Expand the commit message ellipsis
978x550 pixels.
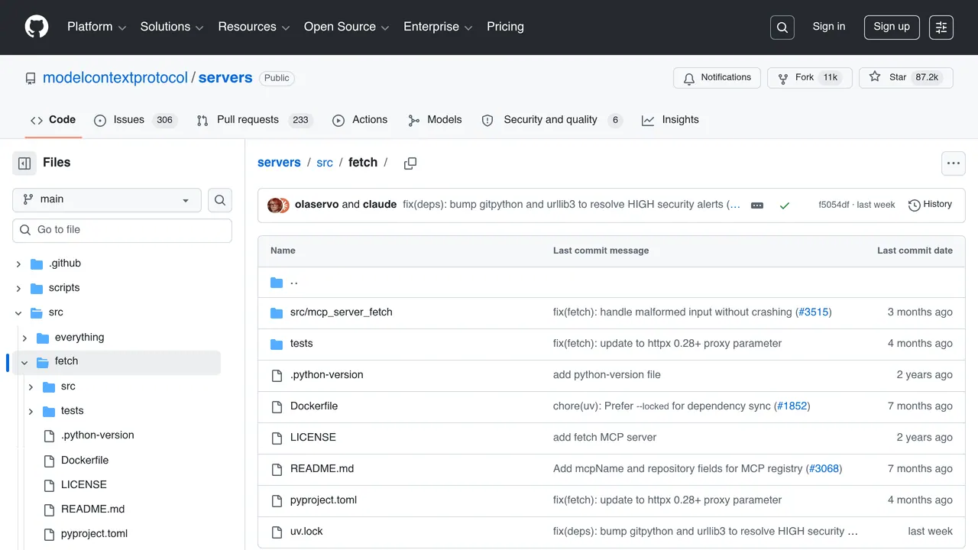click(757, 205)
